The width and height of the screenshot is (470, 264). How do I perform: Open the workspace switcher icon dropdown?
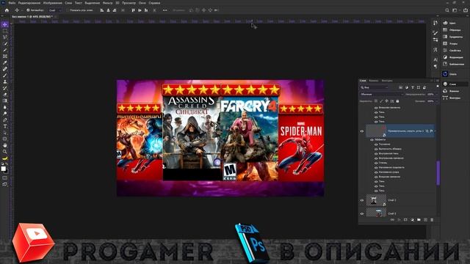[x=455, y=10]
